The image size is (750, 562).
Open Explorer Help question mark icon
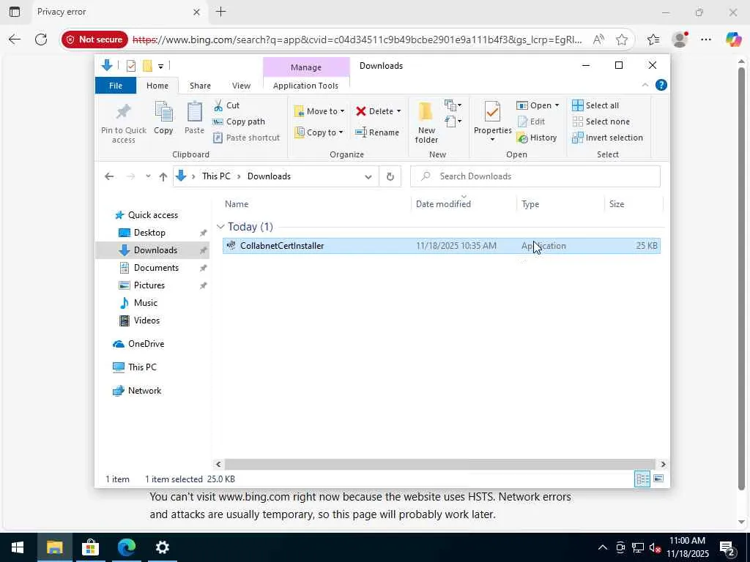(661, 85)
